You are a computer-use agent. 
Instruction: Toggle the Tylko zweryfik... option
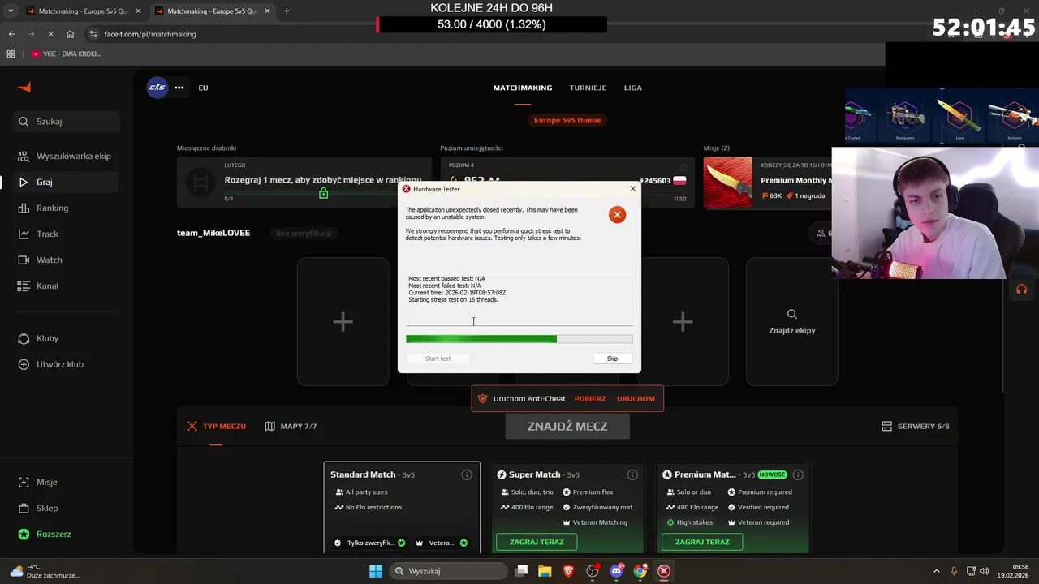click(x=370, y=543)
